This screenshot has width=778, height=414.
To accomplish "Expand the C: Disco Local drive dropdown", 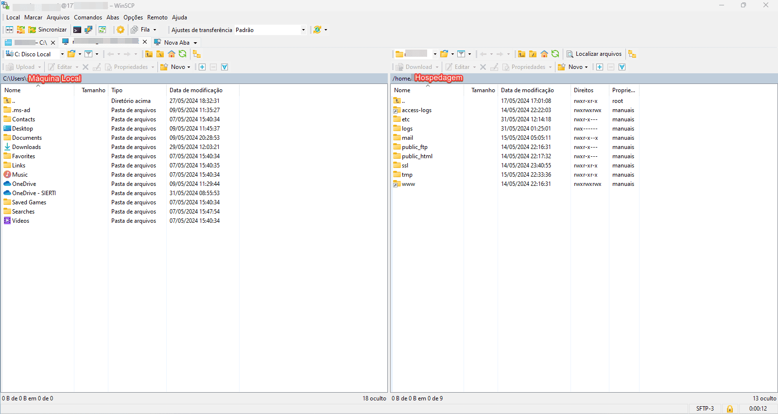I will point(62,54).
